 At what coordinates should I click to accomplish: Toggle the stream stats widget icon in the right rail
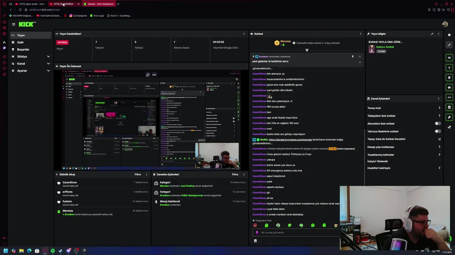(449, 97)
